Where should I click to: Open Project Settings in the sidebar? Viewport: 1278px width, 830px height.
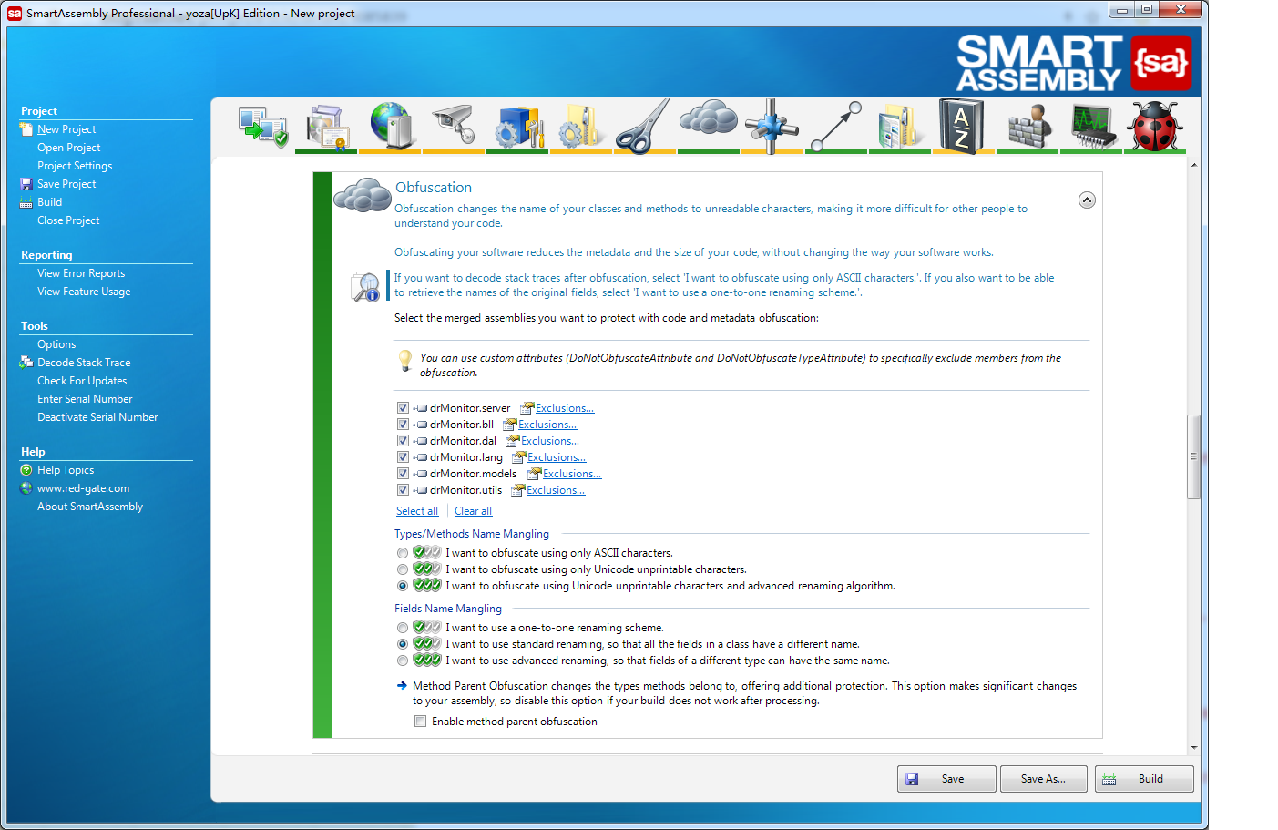pyautogui.click(x=75, y=166)
